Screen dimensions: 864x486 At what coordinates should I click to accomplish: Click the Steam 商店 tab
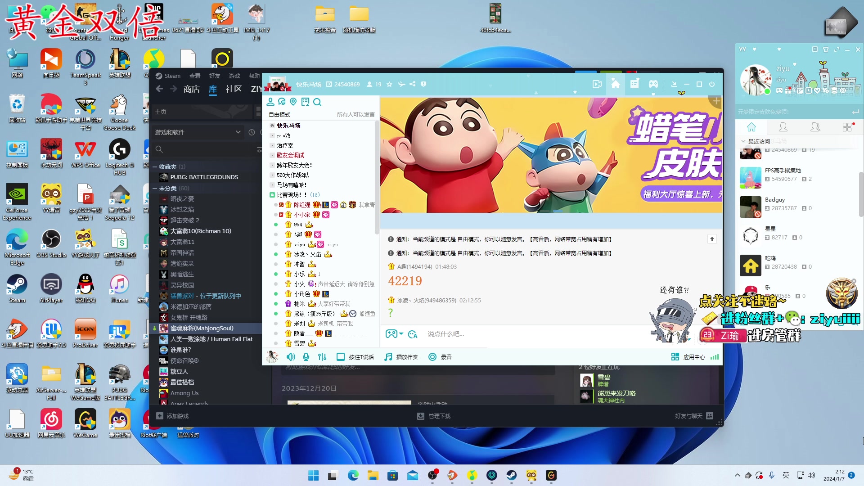pos(191,89)
